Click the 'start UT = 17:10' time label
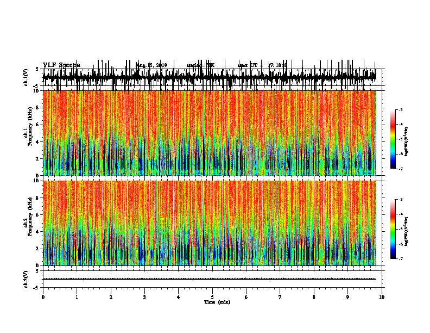This screenshot has width=430, height=333. [262, 65]
